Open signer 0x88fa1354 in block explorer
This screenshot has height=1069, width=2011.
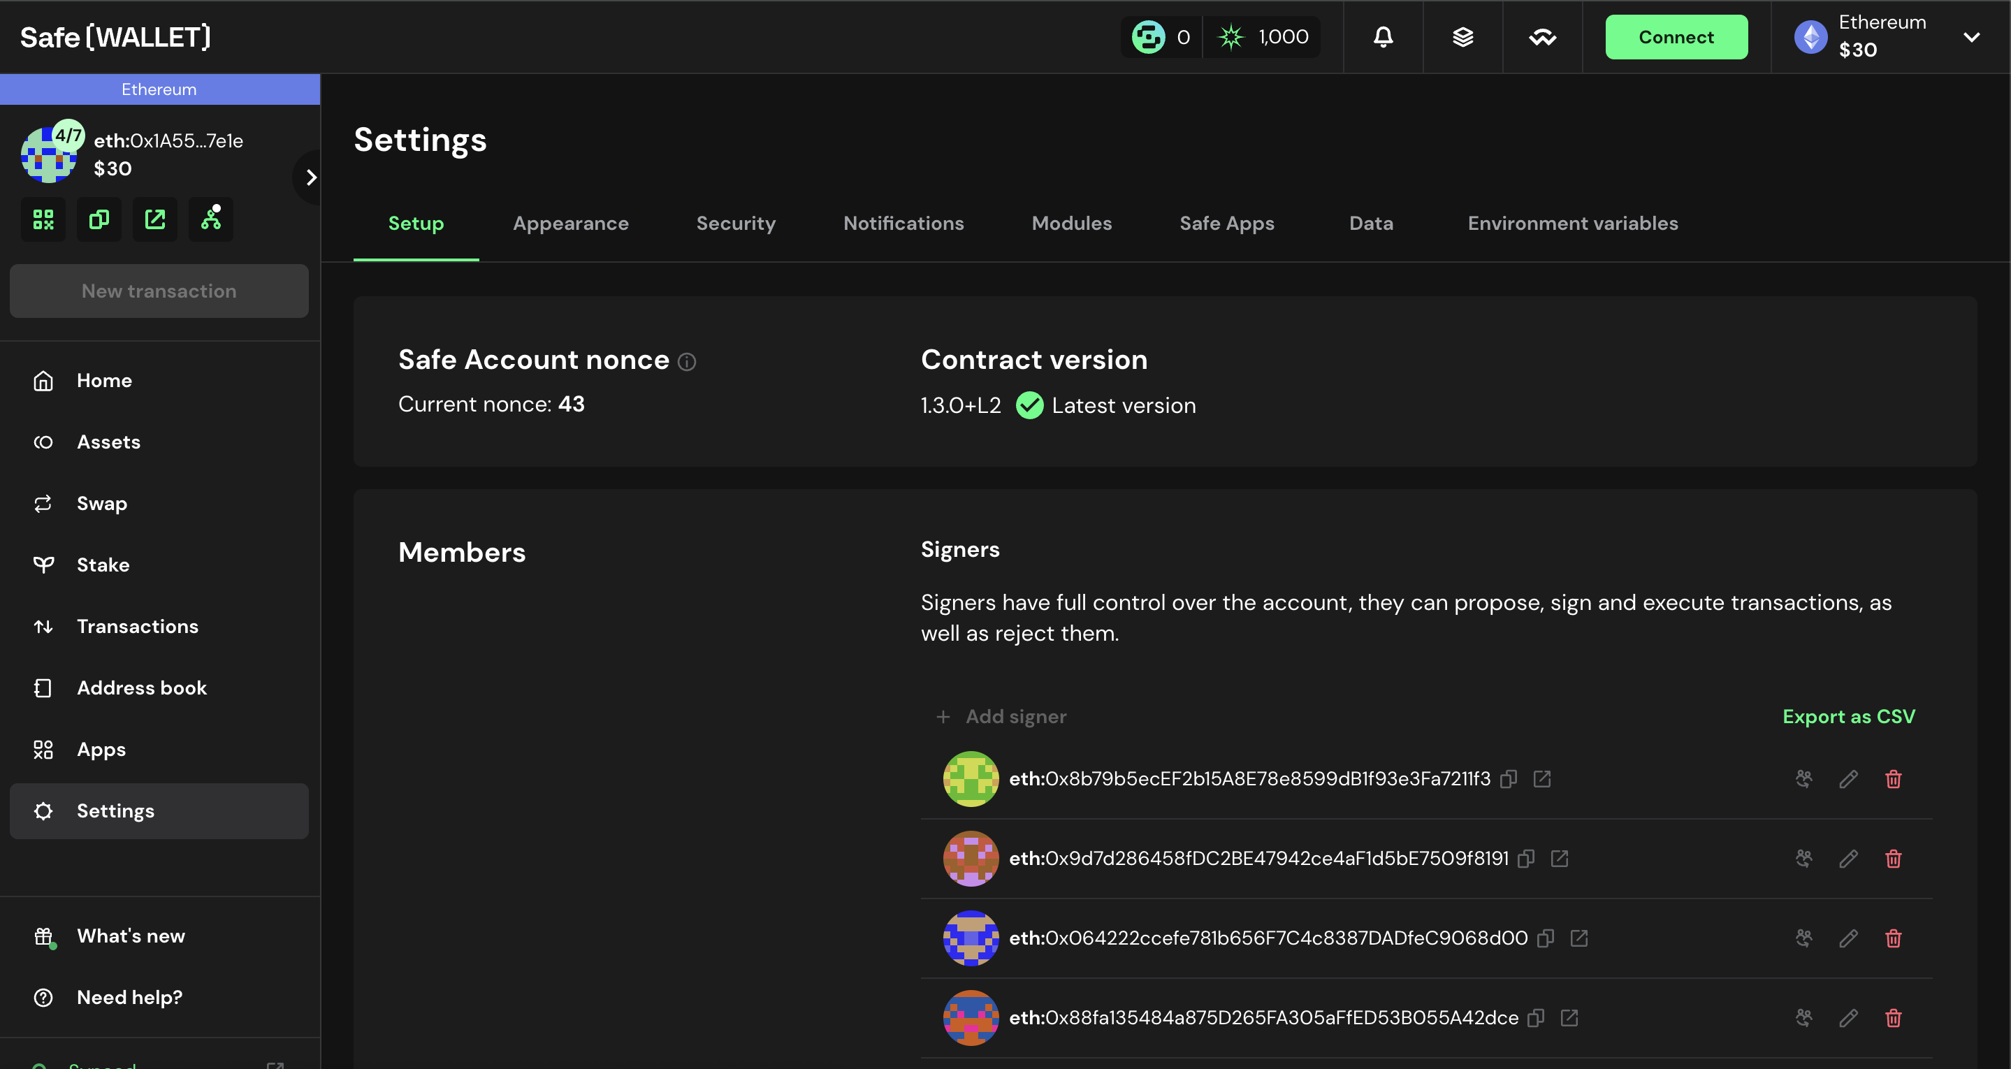click(1569, 1018)
